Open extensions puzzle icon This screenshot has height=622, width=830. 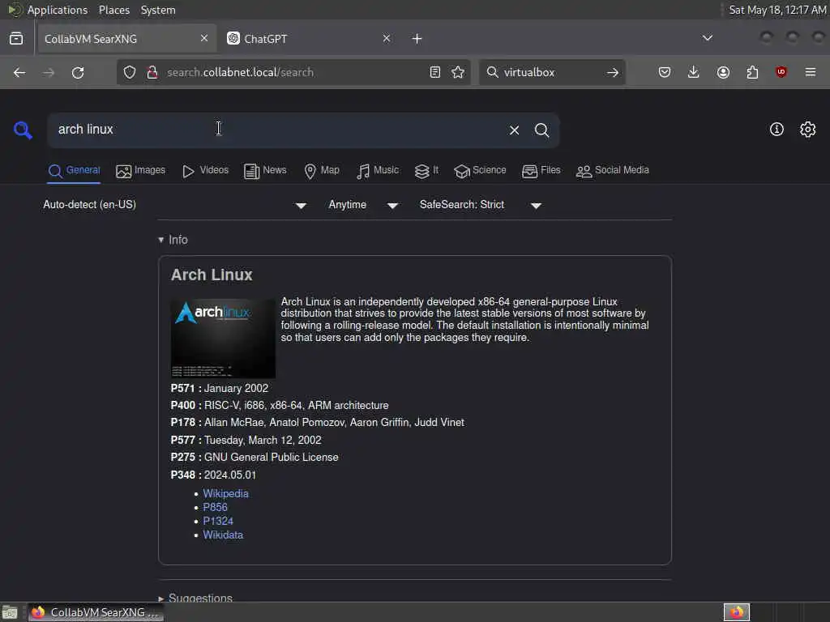click(x=752, y=72)
